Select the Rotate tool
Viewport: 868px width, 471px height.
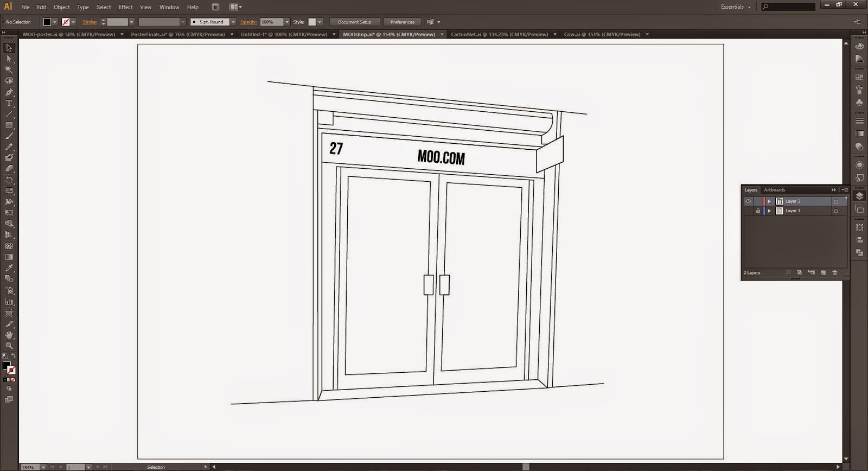pyautogui.click(x=9, y=180)
